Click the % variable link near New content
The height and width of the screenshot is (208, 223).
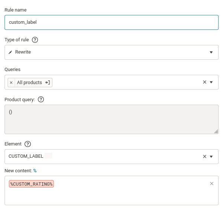(x=35, y=170)
